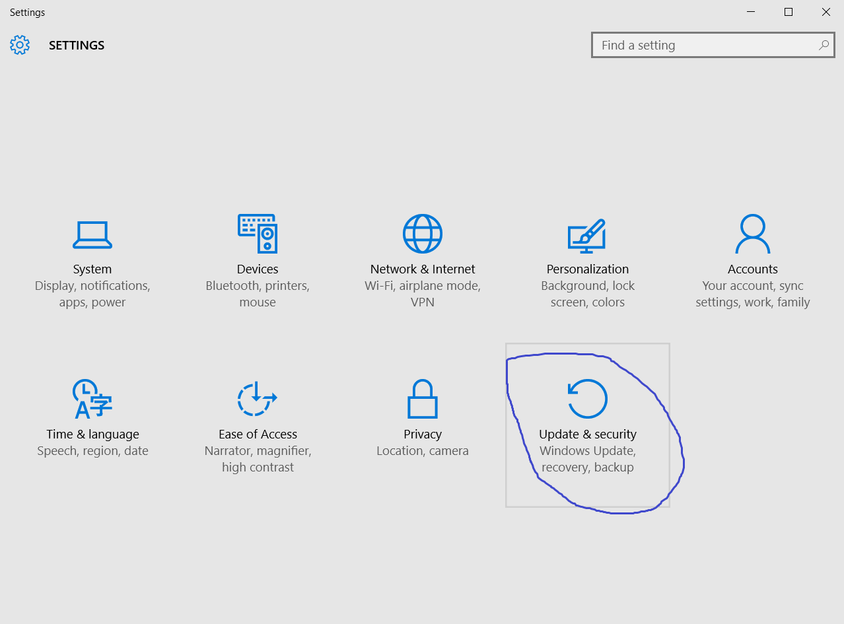The image size is (844, 624).
Task: Maximize the Settings window
Action: 789,12
